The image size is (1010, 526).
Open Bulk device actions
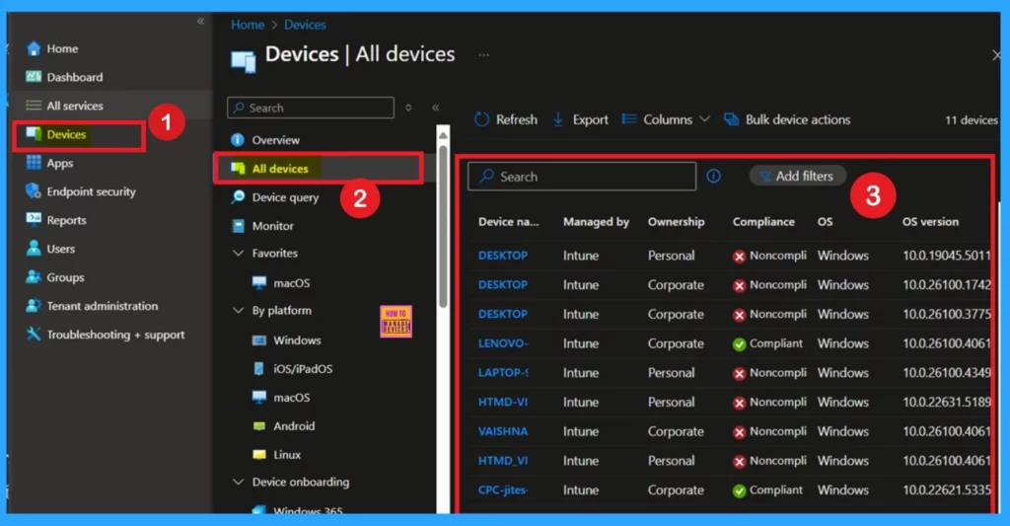pyautogui.click(x=787, y=119)
